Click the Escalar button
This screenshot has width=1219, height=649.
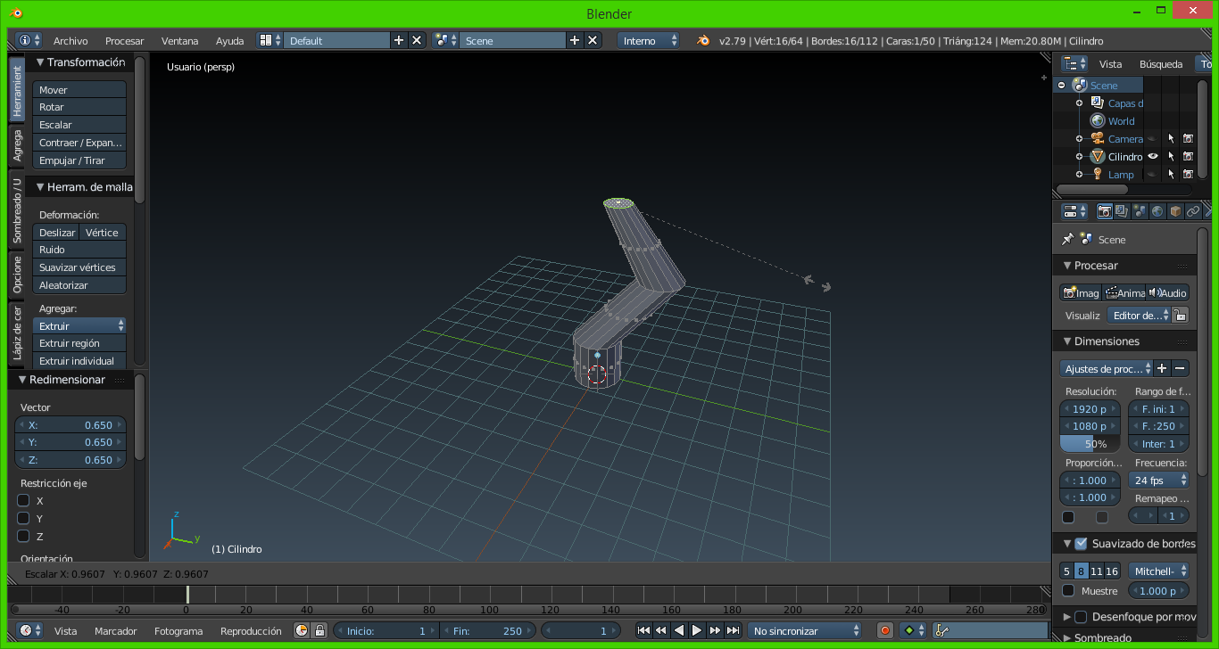click(79, 125)
